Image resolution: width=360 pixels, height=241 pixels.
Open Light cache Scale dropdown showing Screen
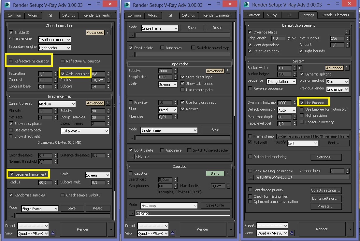coord(167,84)
